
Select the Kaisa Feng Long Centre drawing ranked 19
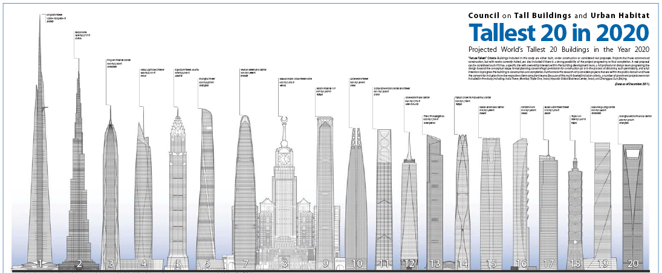(x=603, y=205)
